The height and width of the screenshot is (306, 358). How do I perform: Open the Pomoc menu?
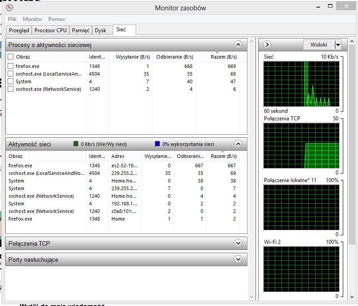point(57,19)
